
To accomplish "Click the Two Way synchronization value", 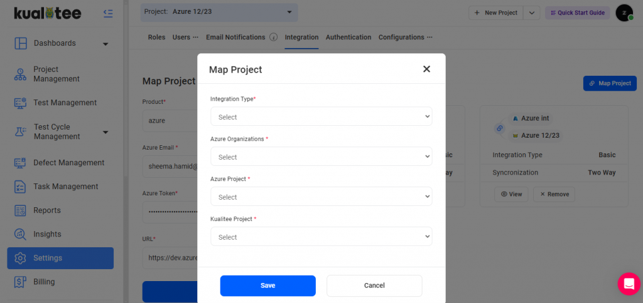I will click(x=602, y=173).
